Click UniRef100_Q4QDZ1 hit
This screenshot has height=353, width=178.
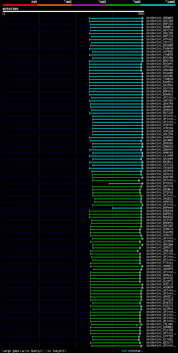[x=160, y=198]
